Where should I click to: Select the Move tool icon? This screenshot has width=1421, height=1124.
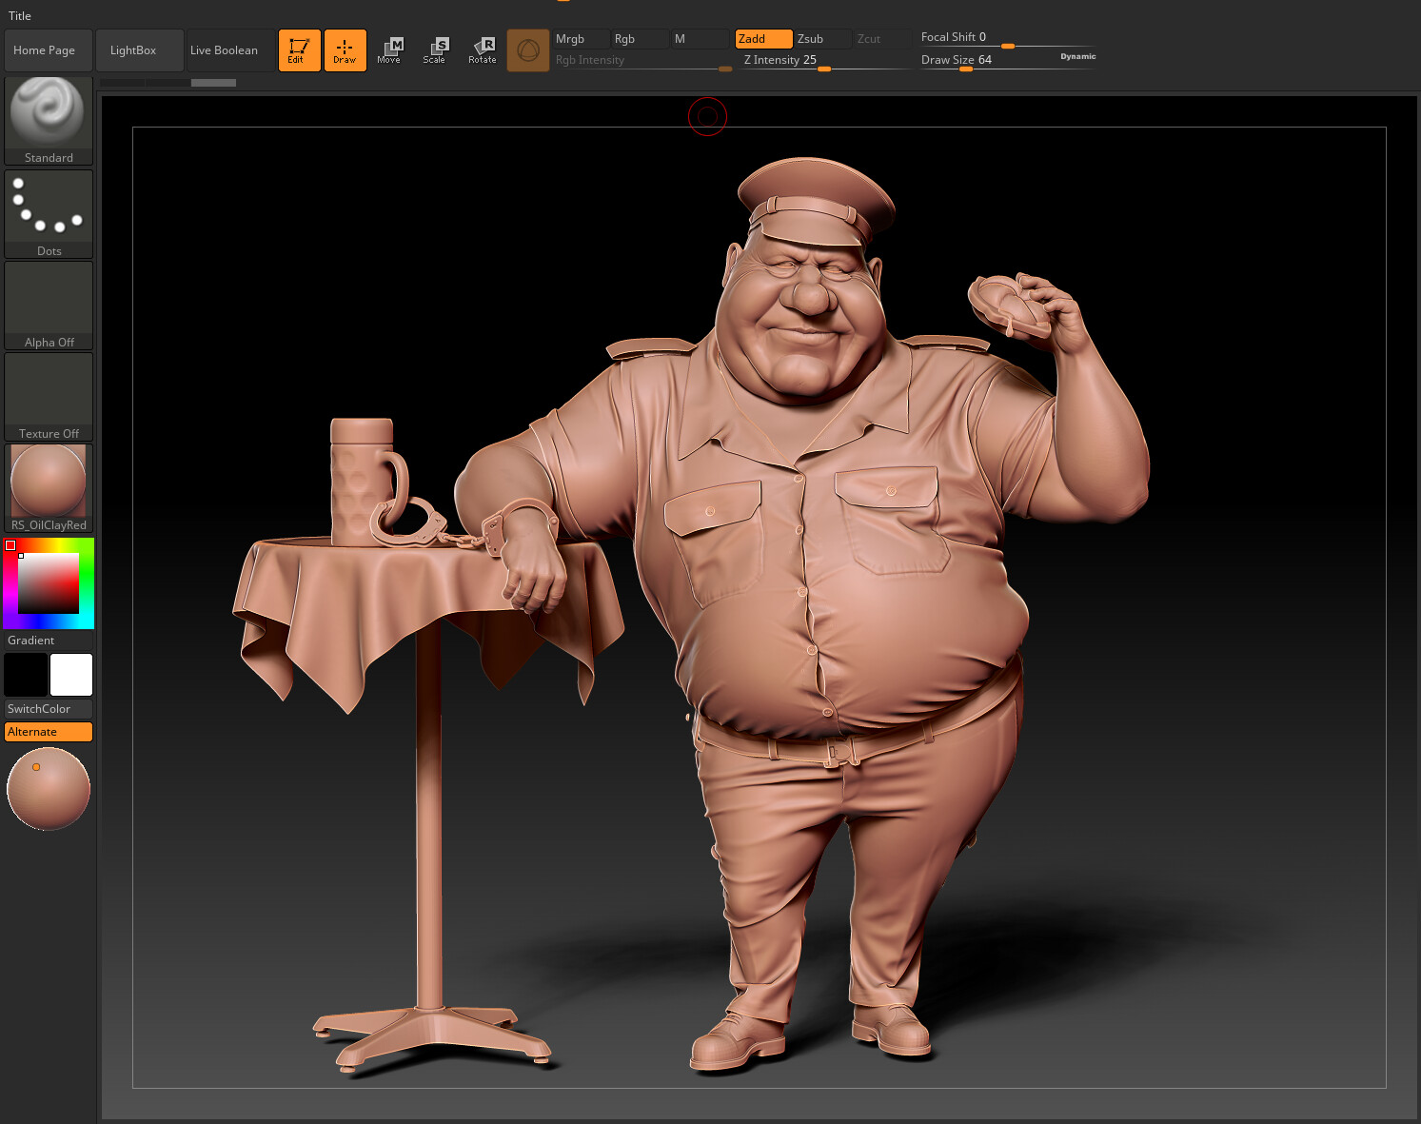pos(389,50)
